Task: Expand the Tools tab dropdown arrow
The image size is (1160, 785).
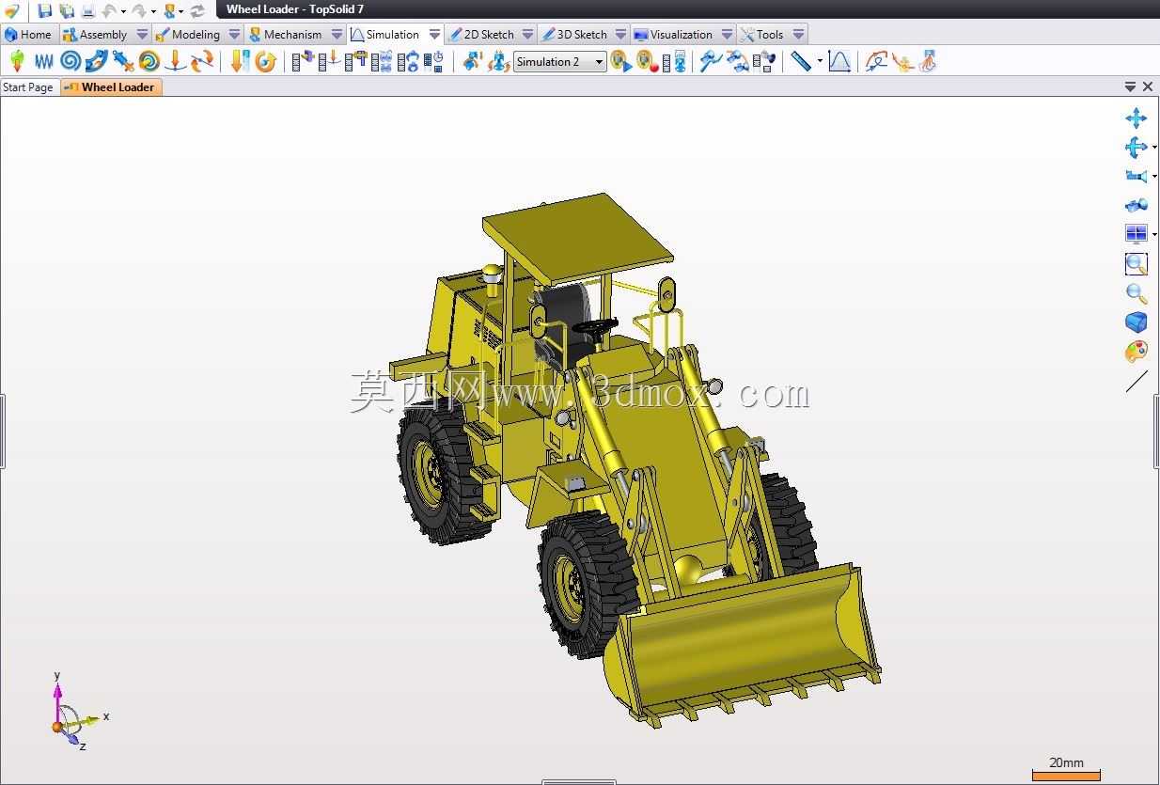Action: click(798, 34)
